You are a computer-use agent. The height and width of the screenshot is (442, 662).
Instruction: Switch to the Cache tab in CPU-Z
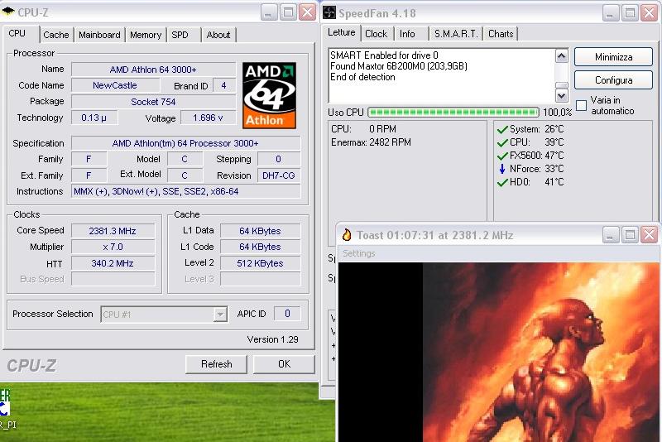coord(55,35)
